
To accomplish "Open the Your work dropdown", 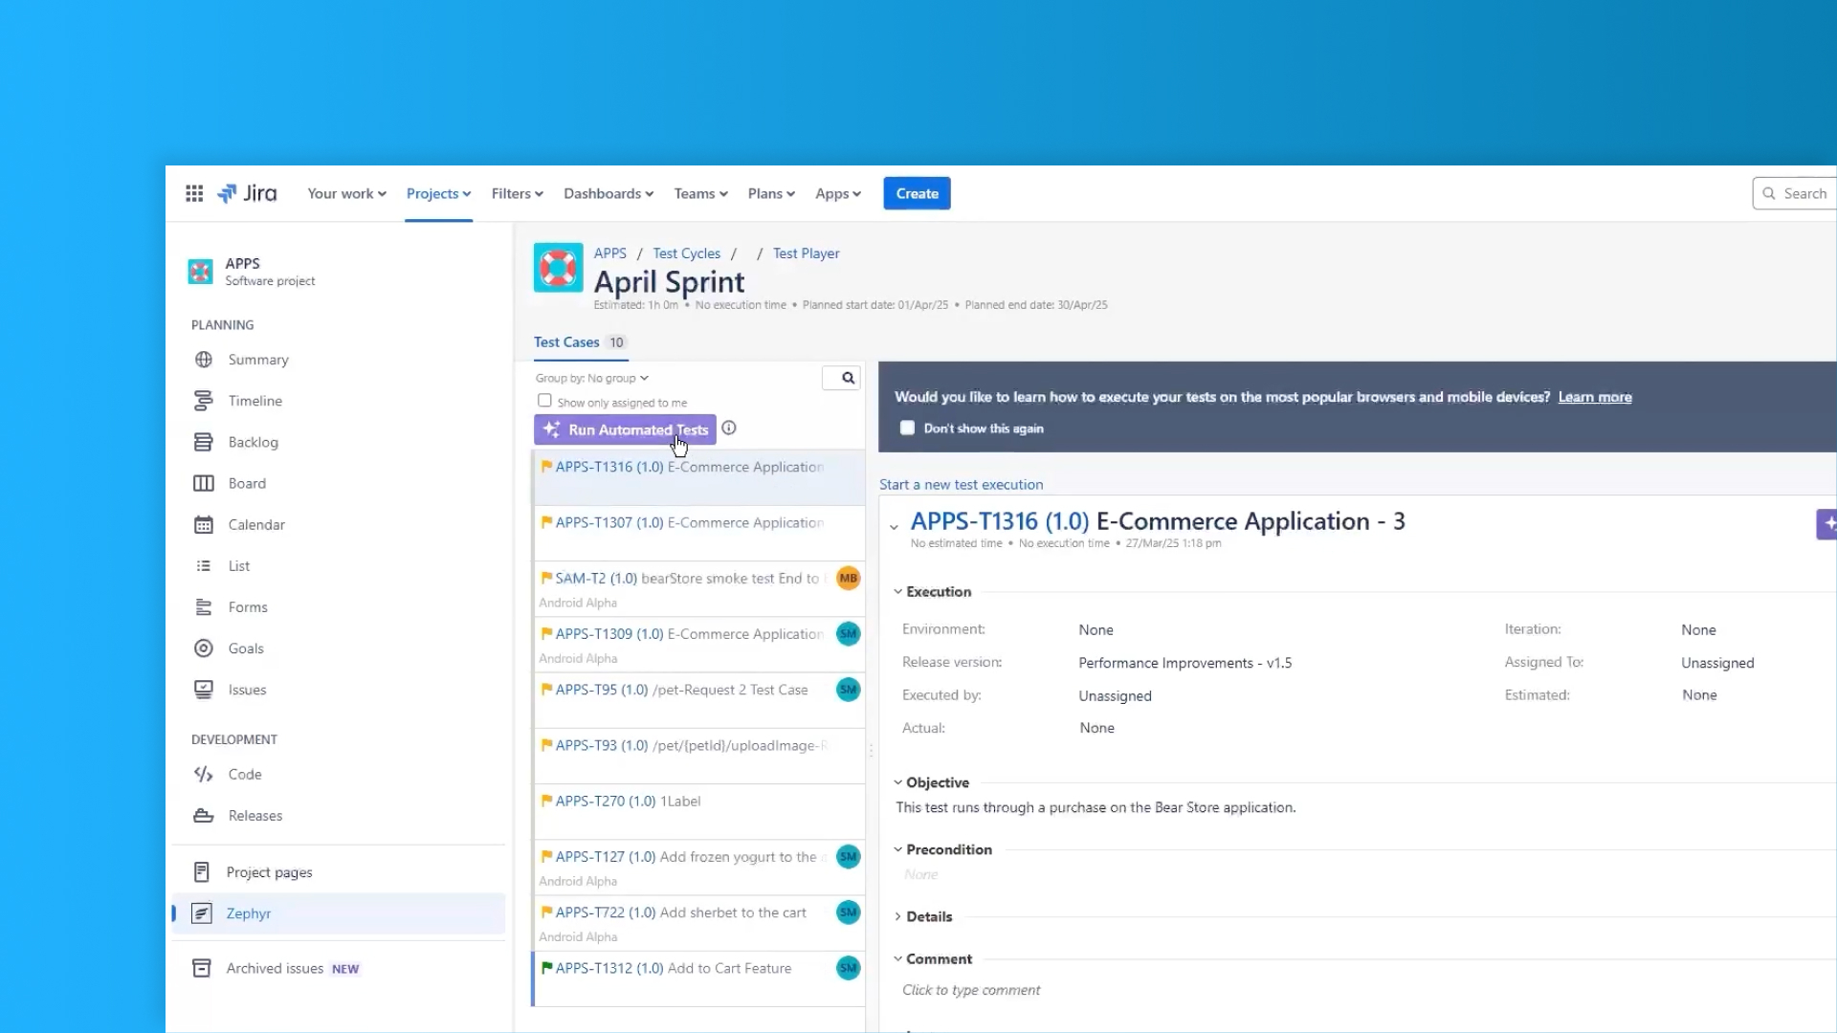I will (x=346, y=193).
